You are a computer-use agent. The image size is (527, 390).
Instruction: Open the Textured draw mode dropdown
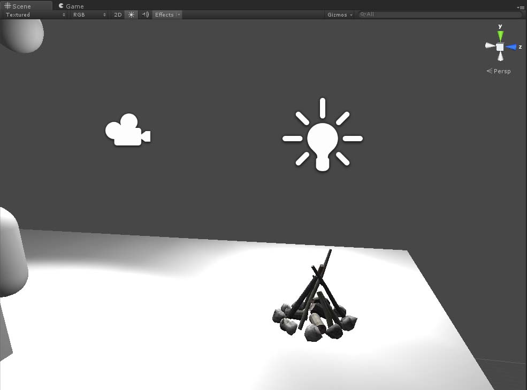tap(35, 14)
